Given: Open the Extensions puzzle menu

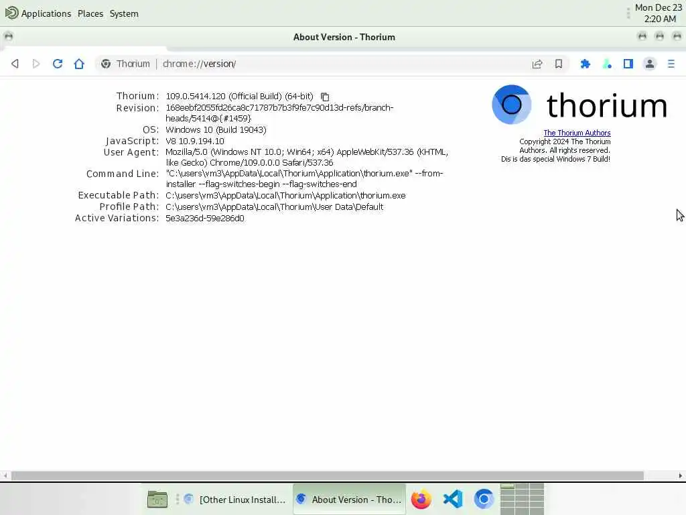Looking at the screenshot, I should (585, 64).
